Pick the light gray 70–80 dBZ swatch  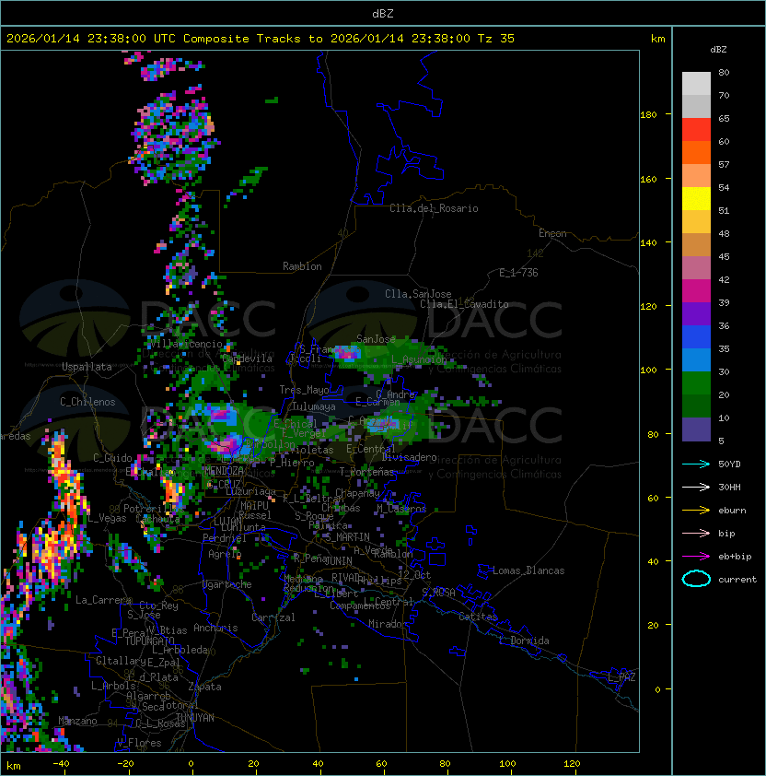pos(696,84)
